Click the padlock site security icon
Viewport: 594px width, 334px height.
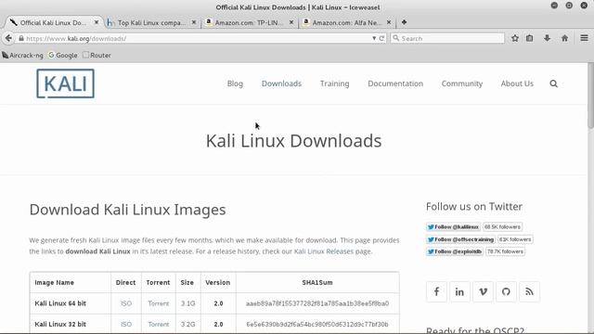[x=21, y=38]
